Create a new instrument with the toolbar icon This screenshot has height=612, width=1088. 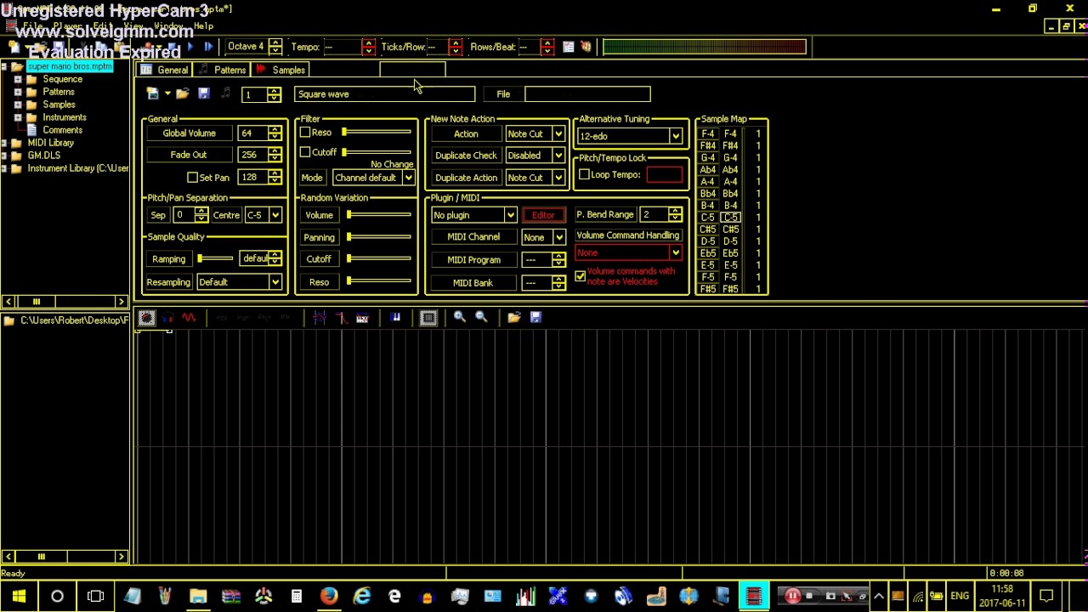152,94
